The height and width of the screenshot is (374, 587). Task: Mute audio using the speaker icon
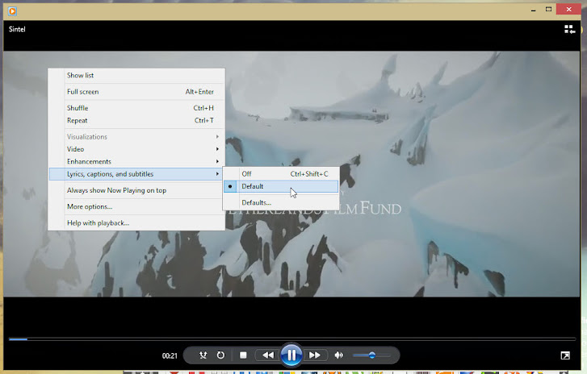pyautogui.click(x=339, y=355)
